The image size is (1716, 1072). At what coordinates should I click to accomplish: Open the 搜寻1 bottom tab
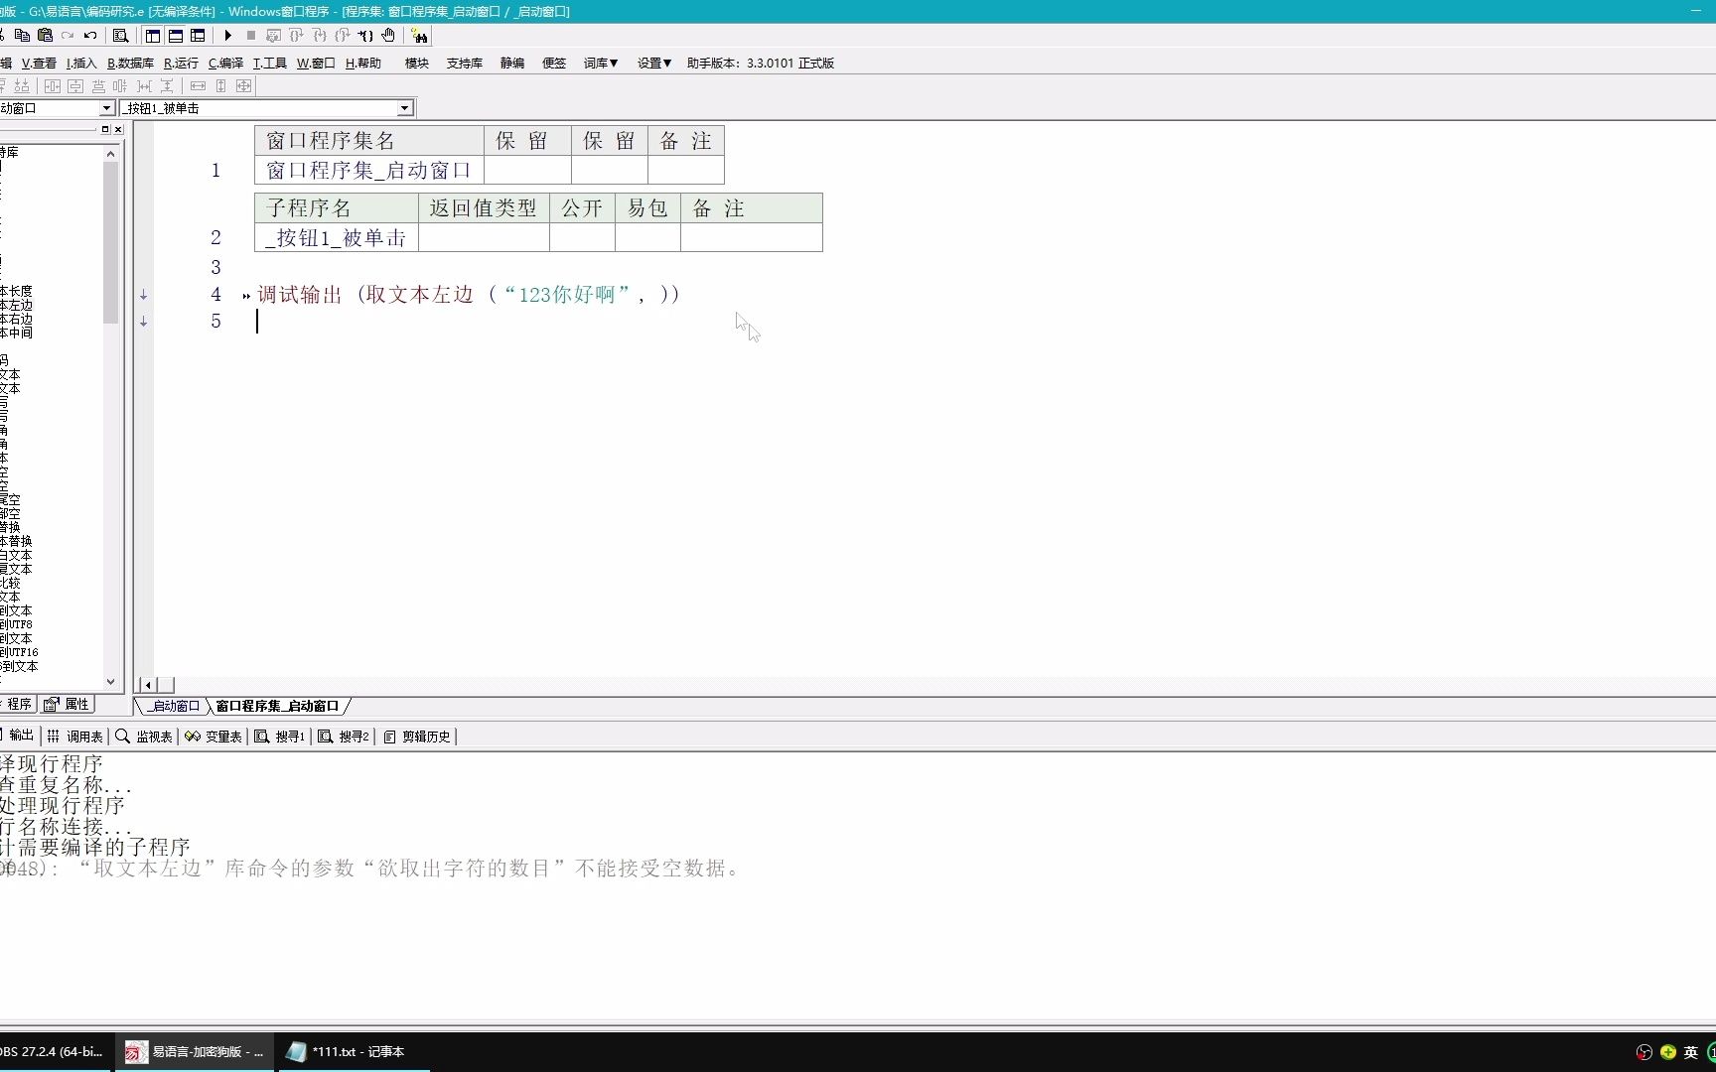pyautogui.click(x=280, y=736)
